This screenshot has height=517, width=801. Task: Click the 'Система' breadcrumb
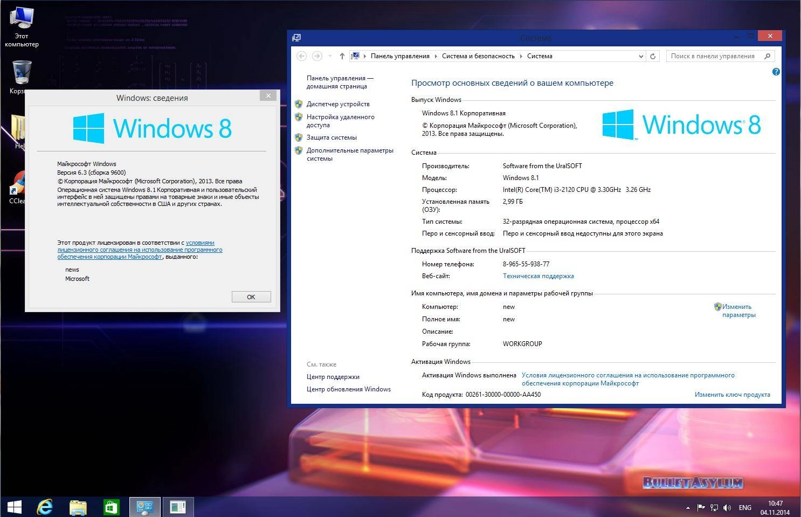(x=540, y=56)
